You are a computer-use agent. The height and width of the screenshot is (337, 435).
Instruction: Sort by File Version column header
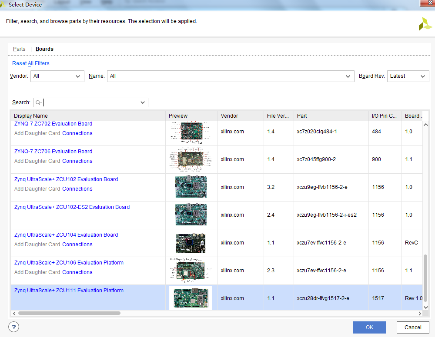tap(278, 116)
